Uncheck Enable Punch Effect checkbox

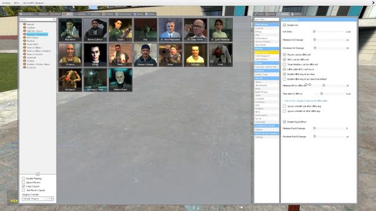(284, 122)
